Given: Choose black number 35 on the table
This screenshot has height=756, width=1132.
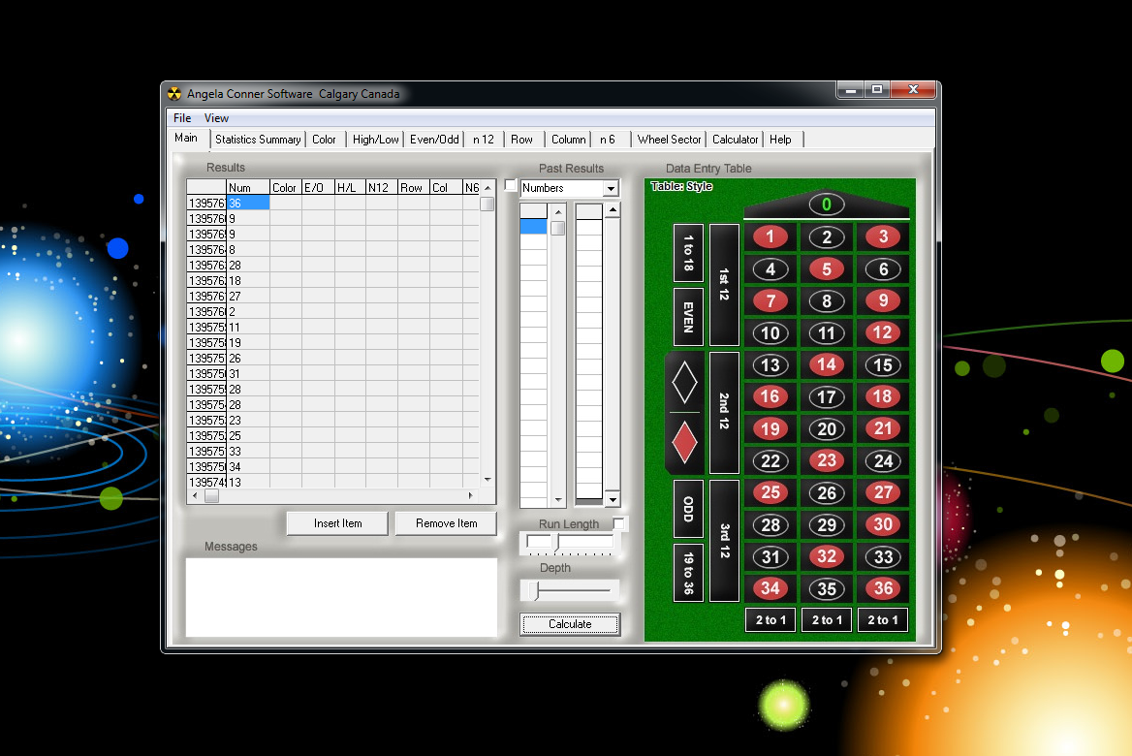Looking at the screenshot, I should (827, 588).
